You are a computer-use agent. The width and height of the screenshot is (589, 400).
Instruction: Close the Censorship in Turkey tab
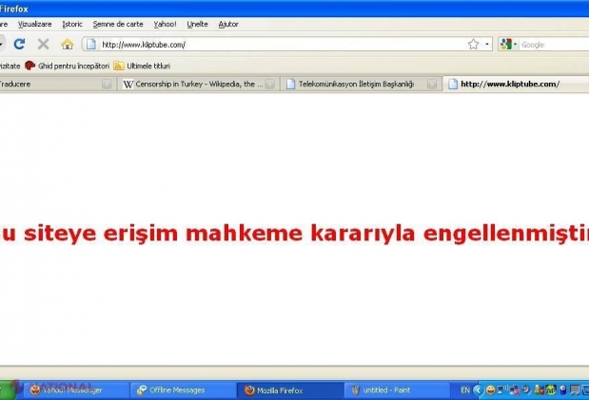click(270, 85)
